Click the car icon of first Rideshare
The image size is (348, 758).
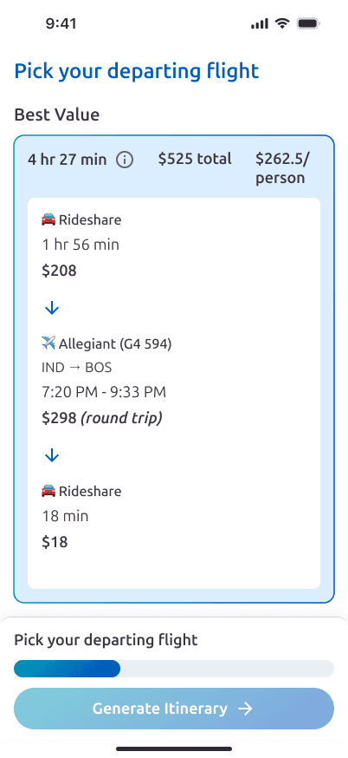coord(48,220)
